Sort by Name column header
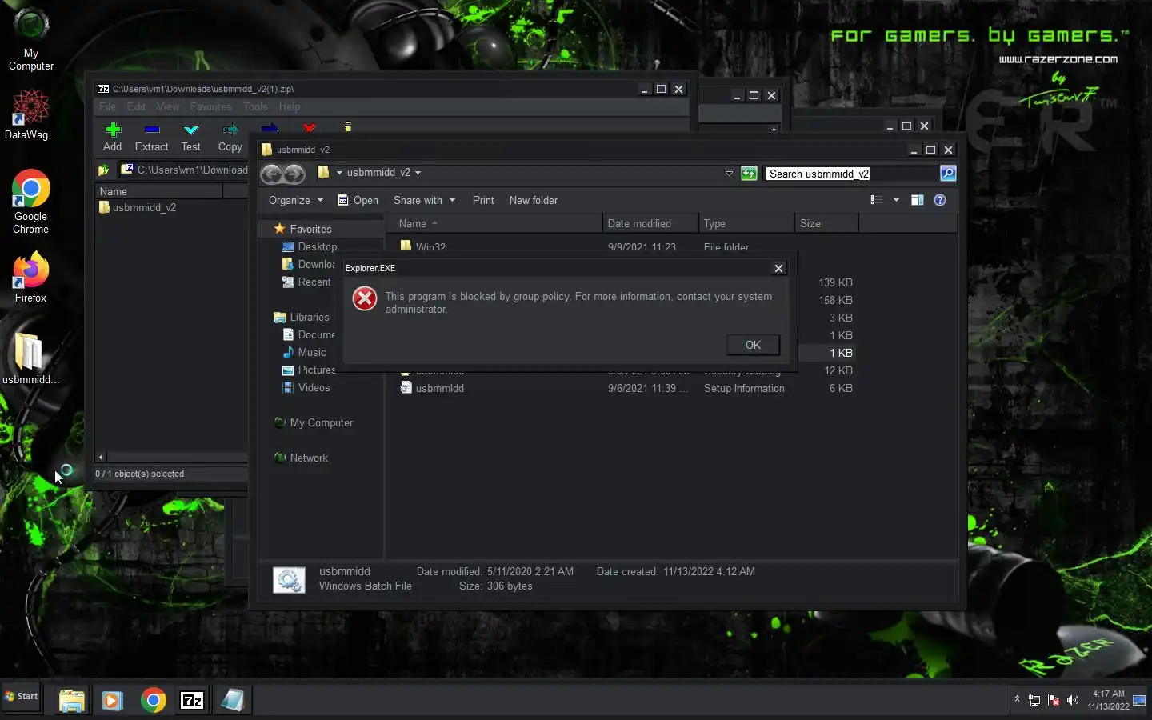This screenshot has width=1152, height=720. click(x=494, y=223)
